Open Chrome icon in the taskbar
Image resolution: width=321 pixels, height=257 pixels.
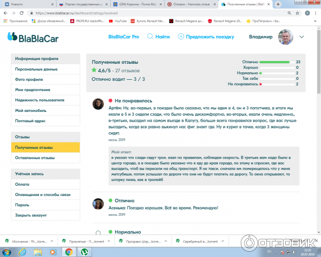click(68, 252)
